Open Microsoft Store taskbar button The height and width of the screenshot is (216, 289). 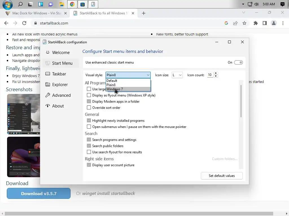point(83,4)
